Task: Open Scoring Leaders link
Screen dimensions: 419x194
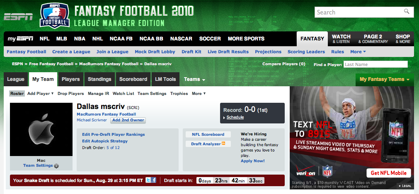Action: (x=306, y=52)
